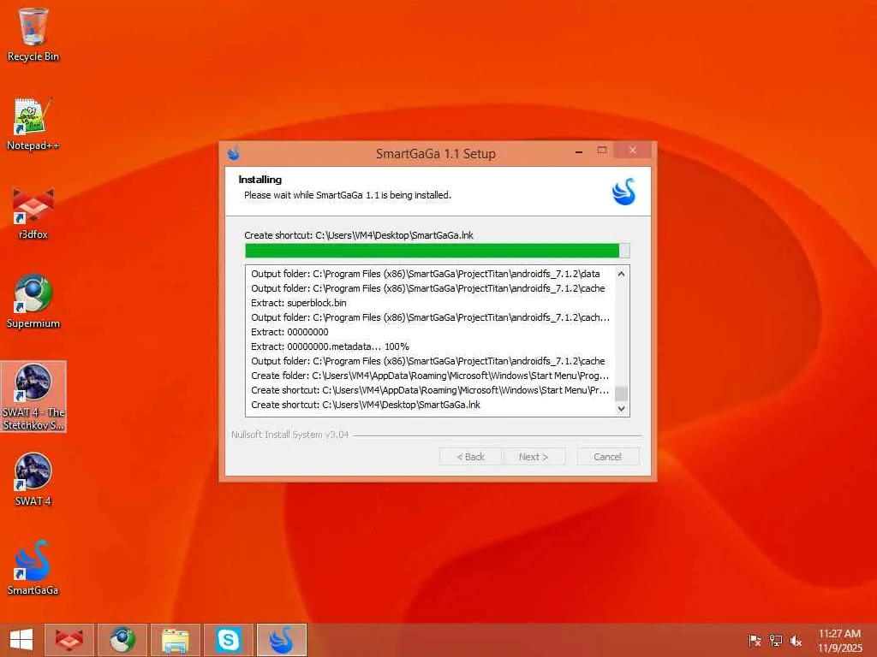Open the Windows Start button
The height and width of the screenshot is (657, 877).
tap(21, 640)
